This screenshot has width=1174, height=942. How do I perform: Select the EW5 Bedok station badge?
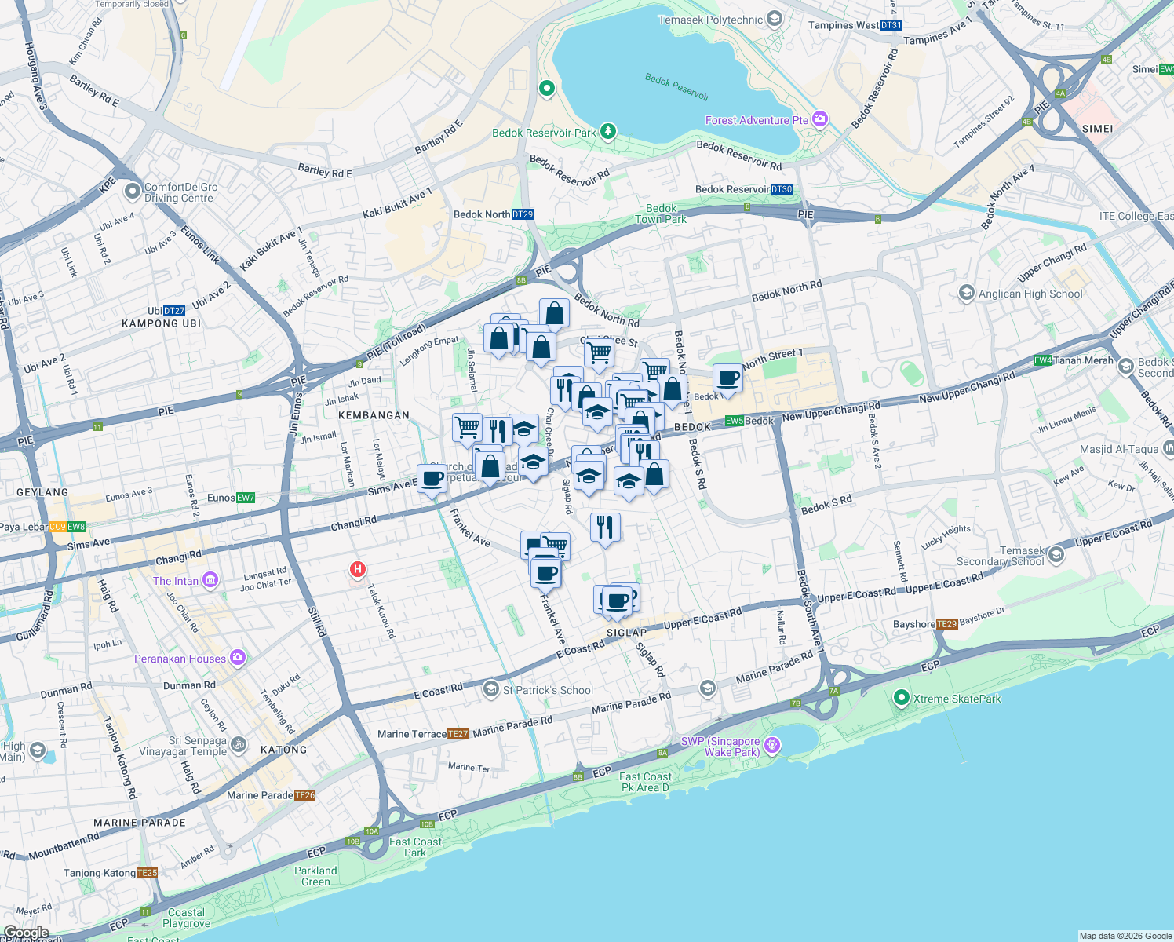click(733, 421)
